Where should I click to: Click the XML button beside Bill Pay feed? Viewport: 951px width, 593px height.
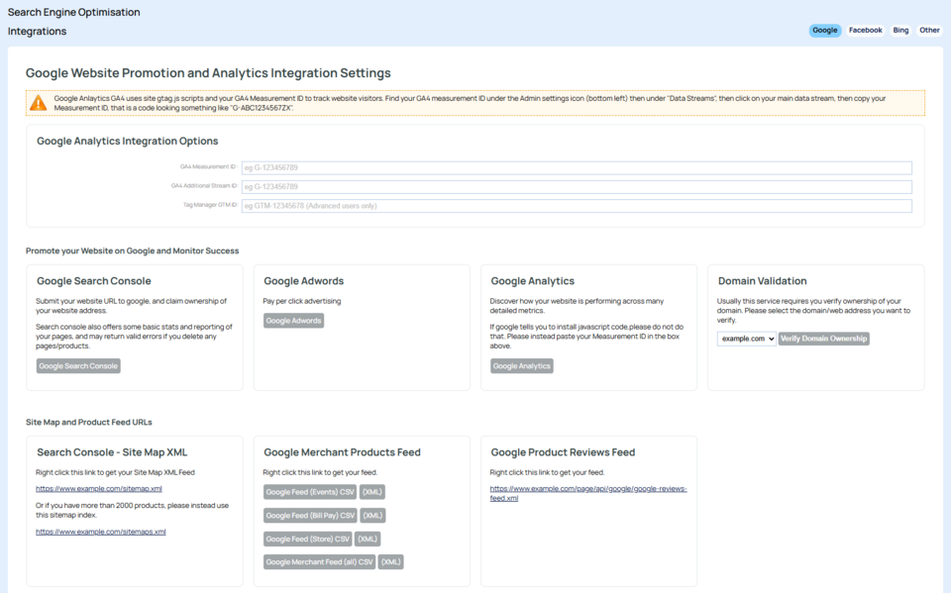(x=373, y=516)
